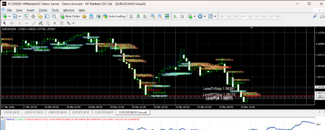Switch to the EURUSD,M30 non-visual tab
This screenshot has width=325, height=130.
point(104,112)
